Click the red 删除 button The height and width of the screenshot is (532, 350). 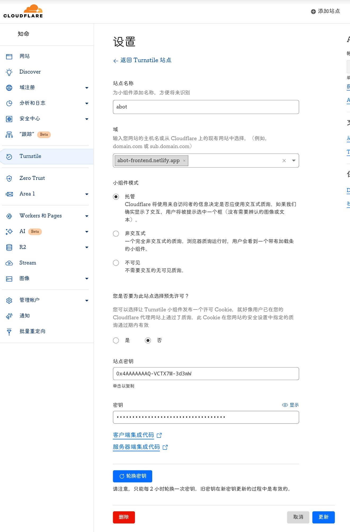tap(124, 517)
